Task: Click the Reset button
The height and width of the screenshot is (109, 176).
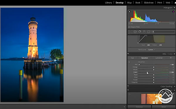Action: 164,107
